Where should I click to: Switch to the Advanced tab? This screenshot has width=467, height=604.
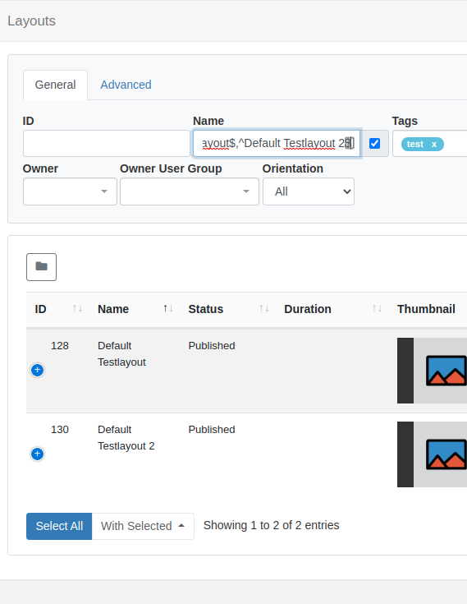[x=126, y=85]
